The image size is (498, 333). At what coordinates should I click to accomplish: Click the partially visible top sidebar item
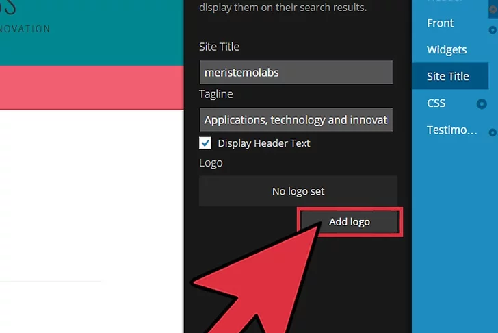(445, 3)
